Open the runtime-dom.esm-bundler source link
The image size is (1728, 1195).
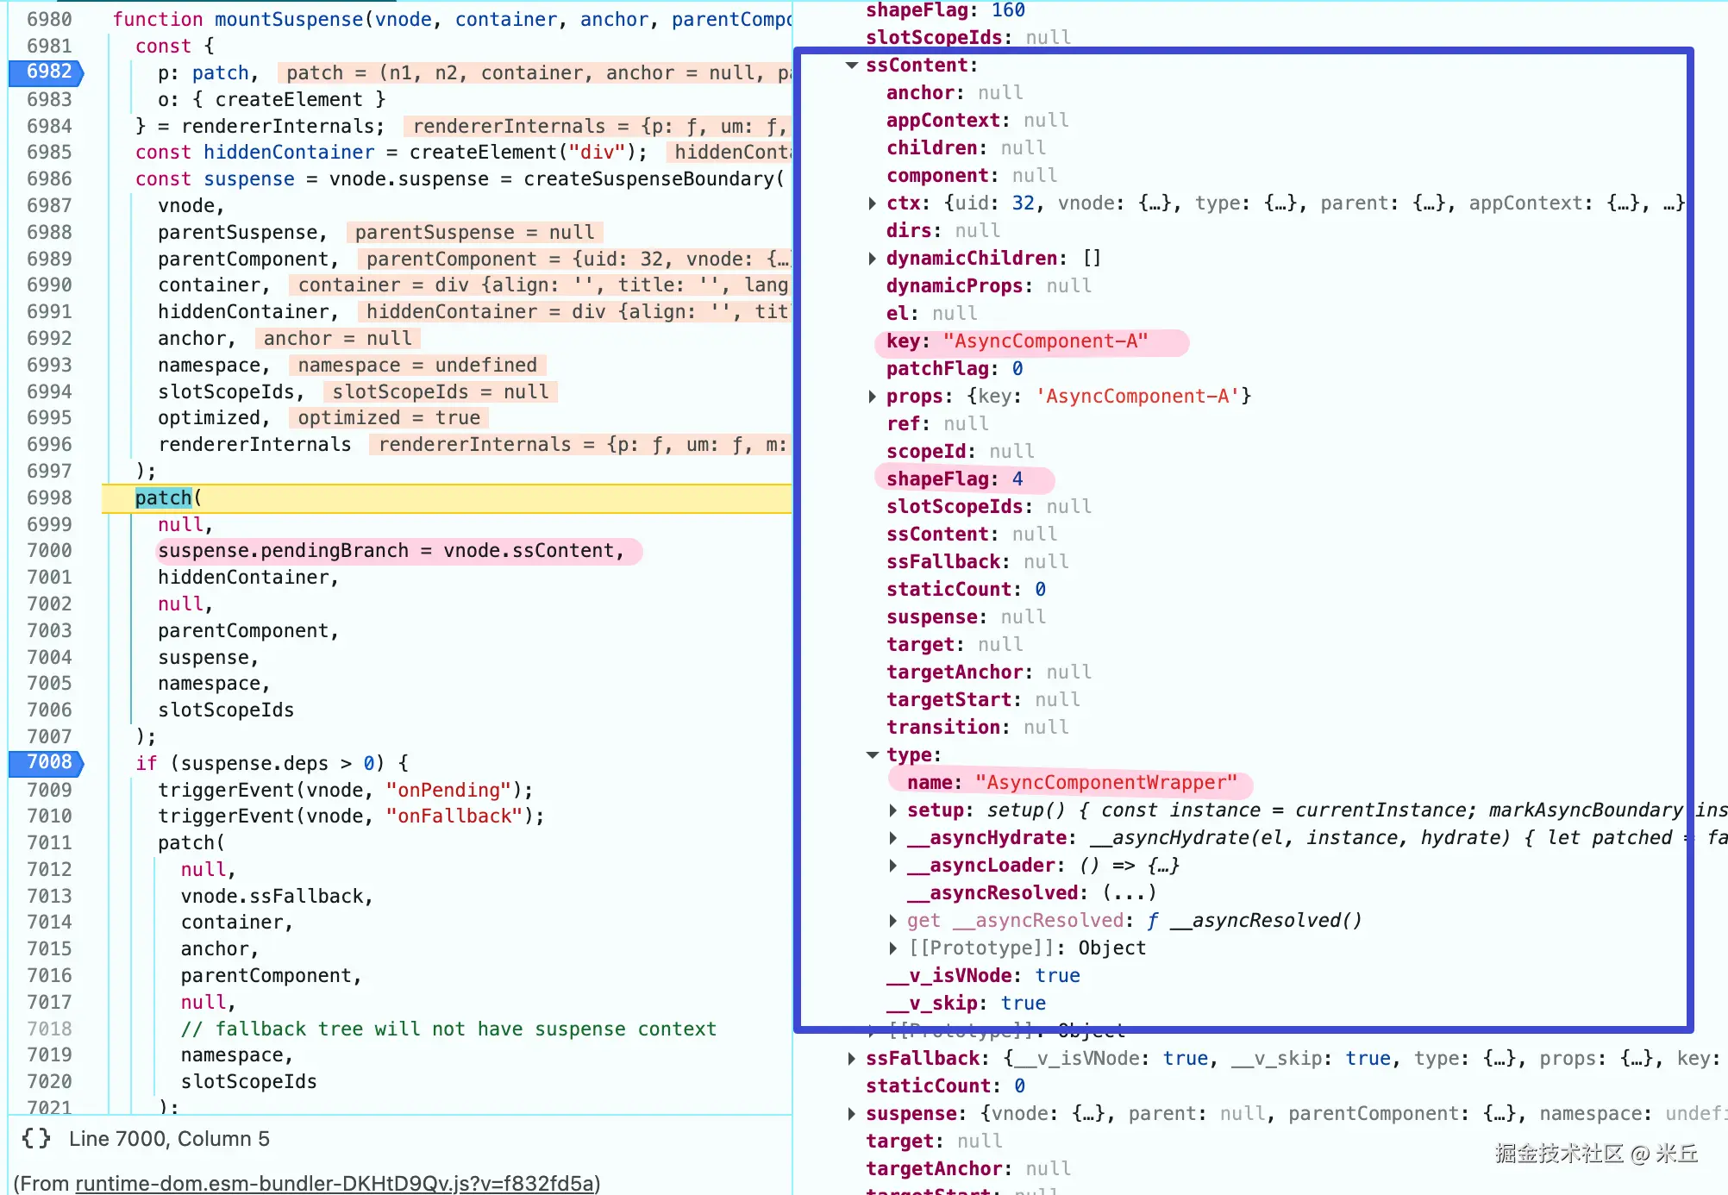[x=335, y=1183]
